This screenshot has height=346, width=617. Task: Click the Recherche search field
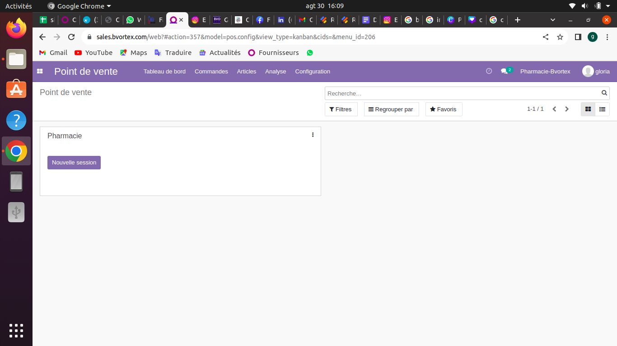[x=463, y=93]
